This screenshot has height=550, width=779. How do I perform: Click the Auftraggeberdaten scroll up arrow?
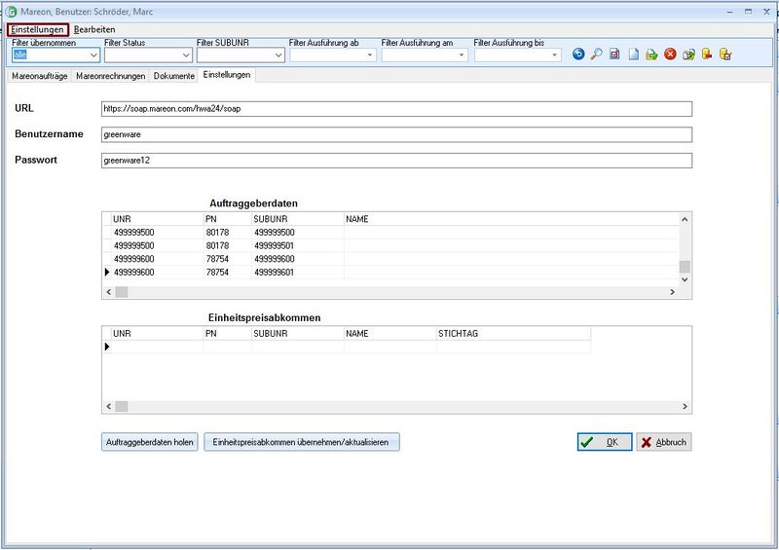point(685,219)
